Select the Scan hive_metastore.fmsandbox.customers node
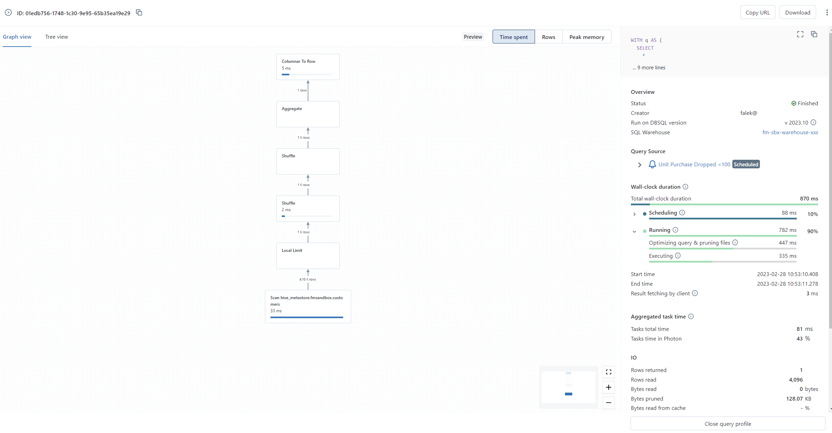Viewport: 832px width, 433px height. point(307,306)
